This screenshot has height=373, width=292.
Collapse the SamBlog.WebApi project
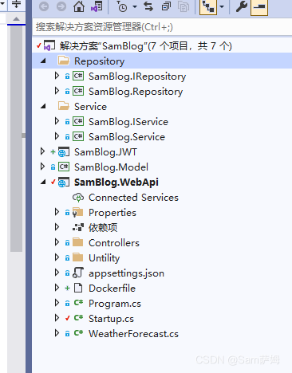tap(43, 183)
